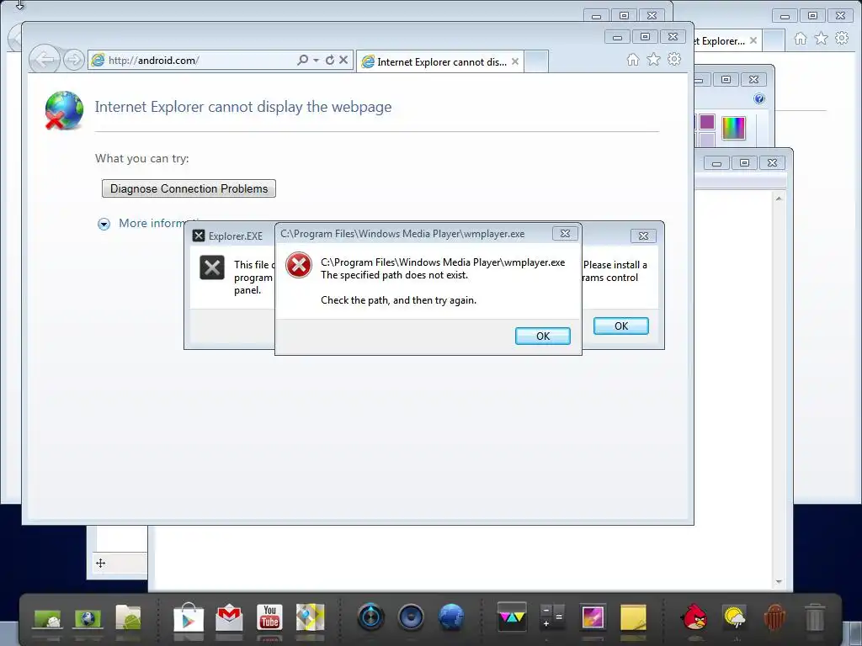
Task: Select 'Internet Explorer cannot dis...' tab
Action: (439, 62)
